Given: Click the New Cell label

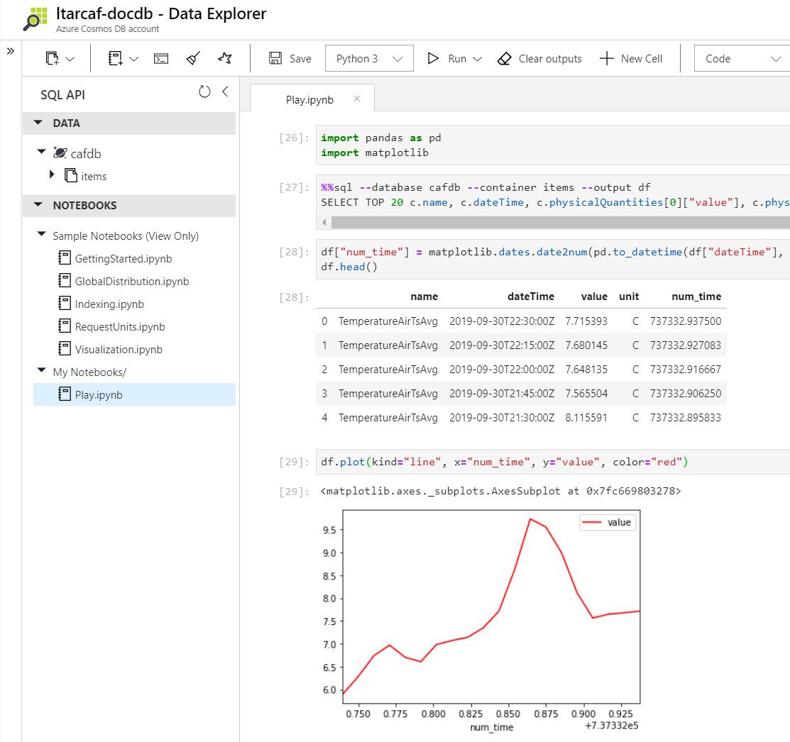Looking at the screenshot, I should (642, 59).
